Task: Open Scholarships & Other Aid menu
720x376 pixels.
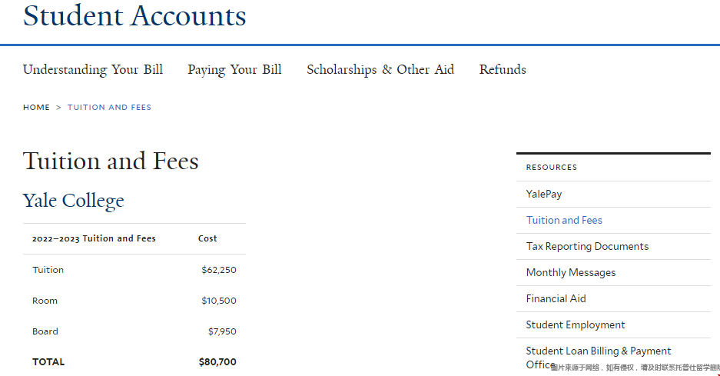Action: click(380, 69)
